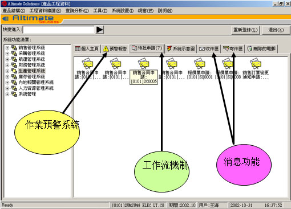Open the 查詢分析 menu
The image size is (291, 209).
(x=77, y=11)
